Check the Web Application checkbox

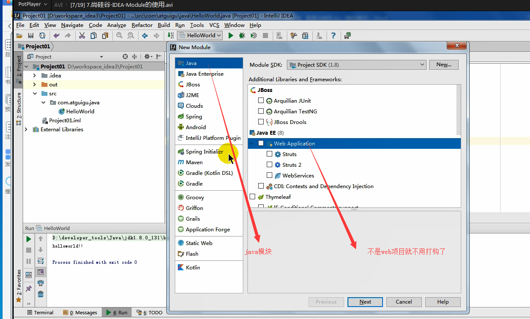pos(261,143)
